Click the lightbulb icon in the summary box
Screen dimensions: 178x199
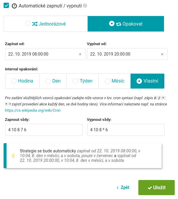point(13,156)
